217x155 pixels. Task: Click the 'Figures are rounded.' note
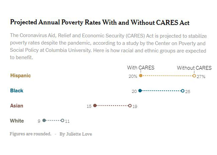30,134
